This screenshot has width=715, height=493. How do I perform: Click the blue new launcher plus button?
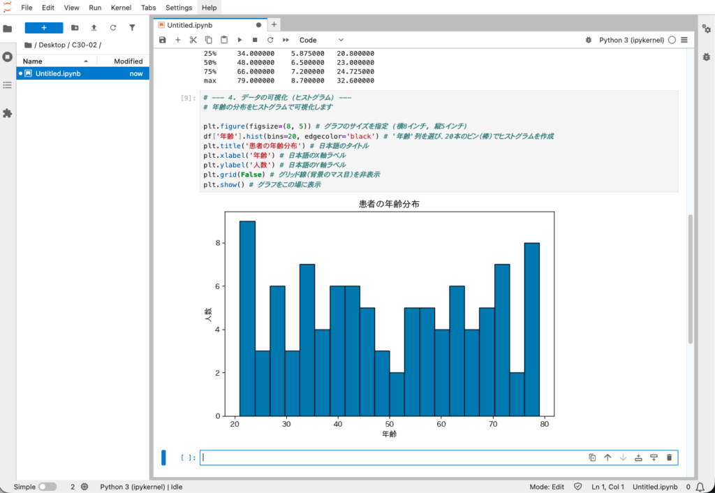click(x=44, y=28)
